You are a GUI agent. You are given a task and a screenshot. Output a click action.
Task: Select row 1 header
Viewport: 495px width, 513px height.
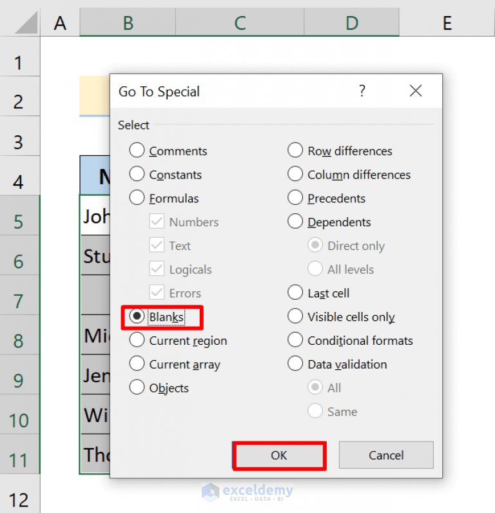pos(19,56)
